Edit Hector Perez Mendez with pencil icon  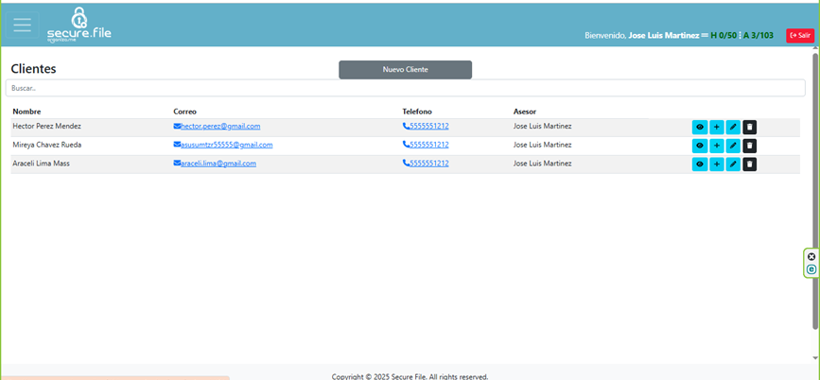pos(733,127)
